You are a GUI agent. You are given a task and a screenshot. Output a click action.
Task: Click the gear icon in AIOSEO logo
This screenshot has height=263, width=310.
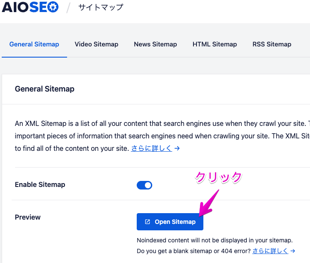[x=53, y=7]
